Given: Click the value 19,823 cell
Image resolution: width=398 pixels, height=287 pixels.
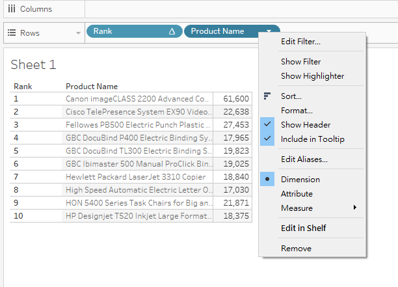Looking at the screenshot, I should [x=233, y=151].
